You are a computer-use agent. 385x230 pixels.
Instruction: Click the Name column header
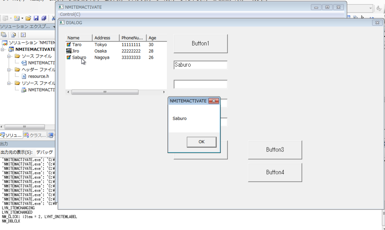79,38
